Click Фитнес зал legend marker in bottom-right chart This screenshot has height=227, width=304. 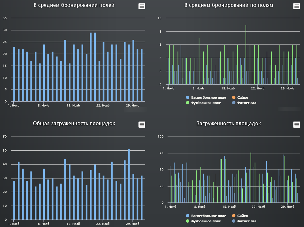click(234, 221)
